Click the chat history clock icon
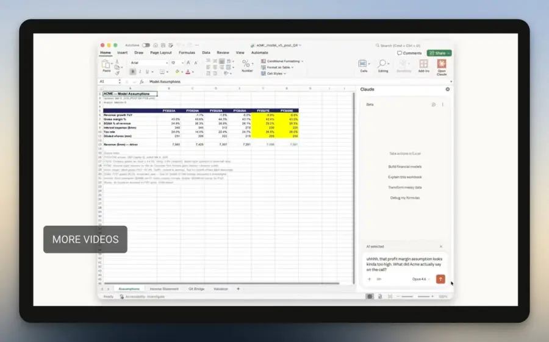The image size is (549, 342). (434, 105)
